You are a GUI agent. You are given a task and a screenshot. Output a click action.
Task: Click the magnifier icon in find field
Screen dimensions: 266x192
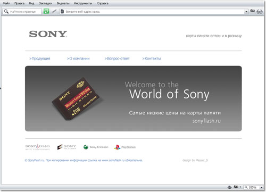click(x=6, y=12)
